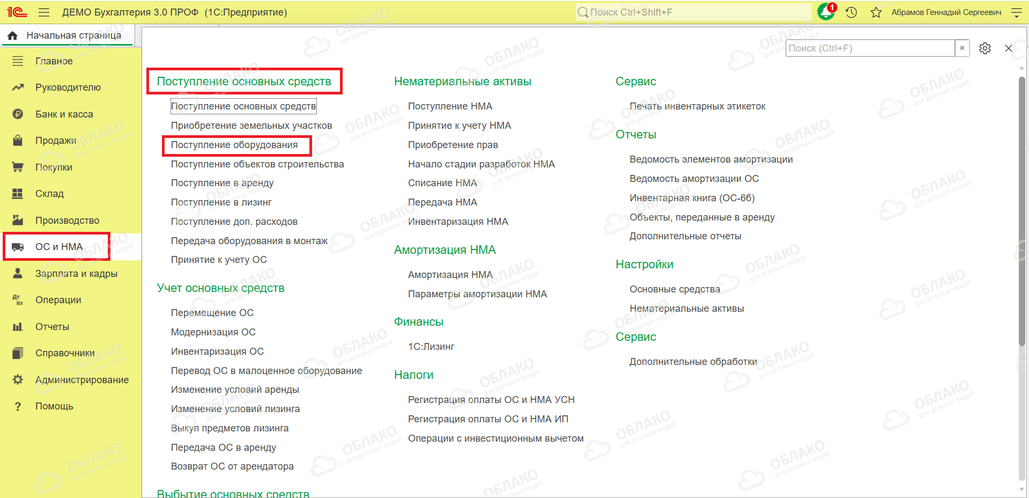Click the vertical scrollbar of the menu
1029x498 pixels.
click(1021, 212)
